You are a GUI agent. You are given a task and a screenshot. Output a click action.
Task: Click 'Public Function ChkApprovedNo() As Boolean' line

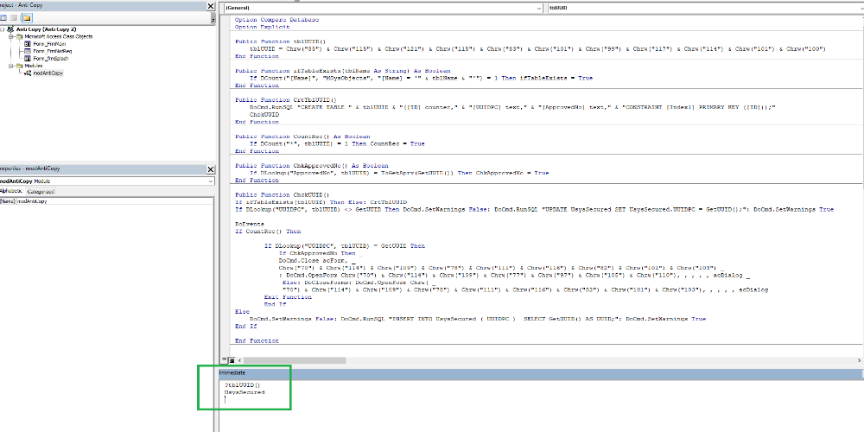coord(311,165)
